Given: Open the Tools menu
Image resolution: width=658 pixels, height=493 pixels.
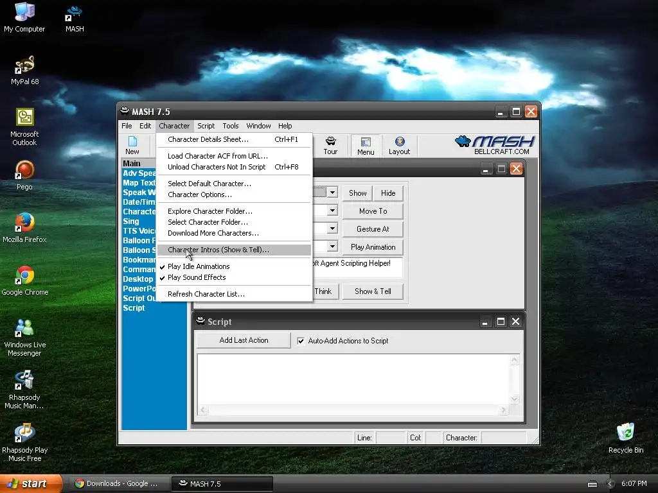Looking at the screenshot, I should pos(231,126).
